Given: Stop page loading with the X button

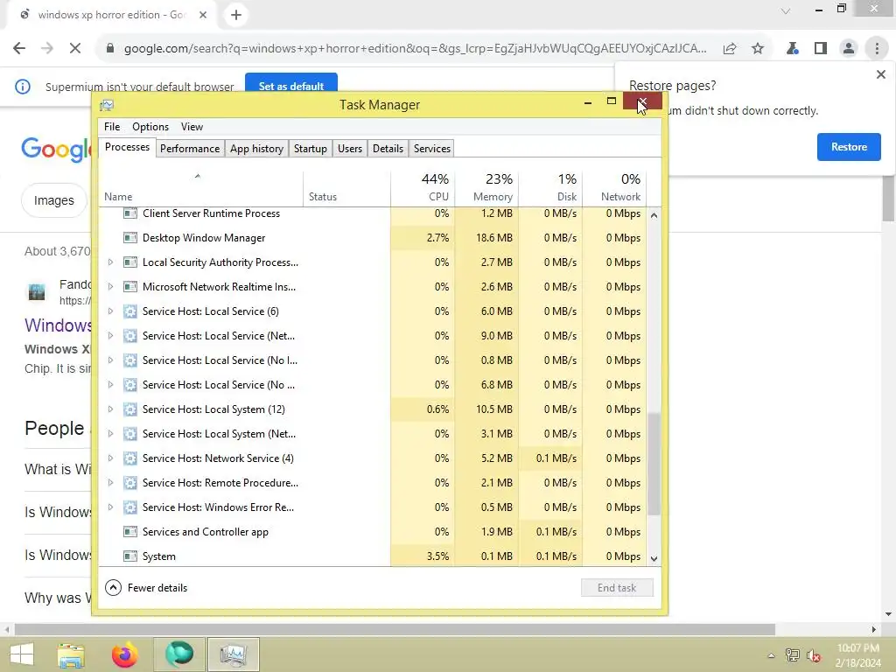Looking at the screenshot, I should [75, 49].
